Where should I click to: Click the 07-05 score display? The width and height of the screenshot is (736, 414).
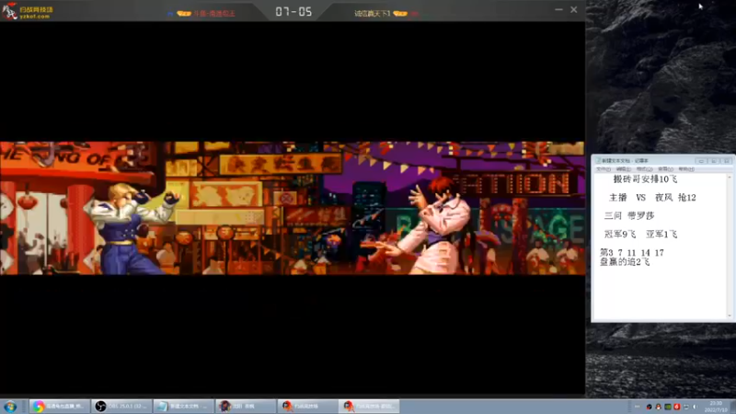tap(293, 12)
